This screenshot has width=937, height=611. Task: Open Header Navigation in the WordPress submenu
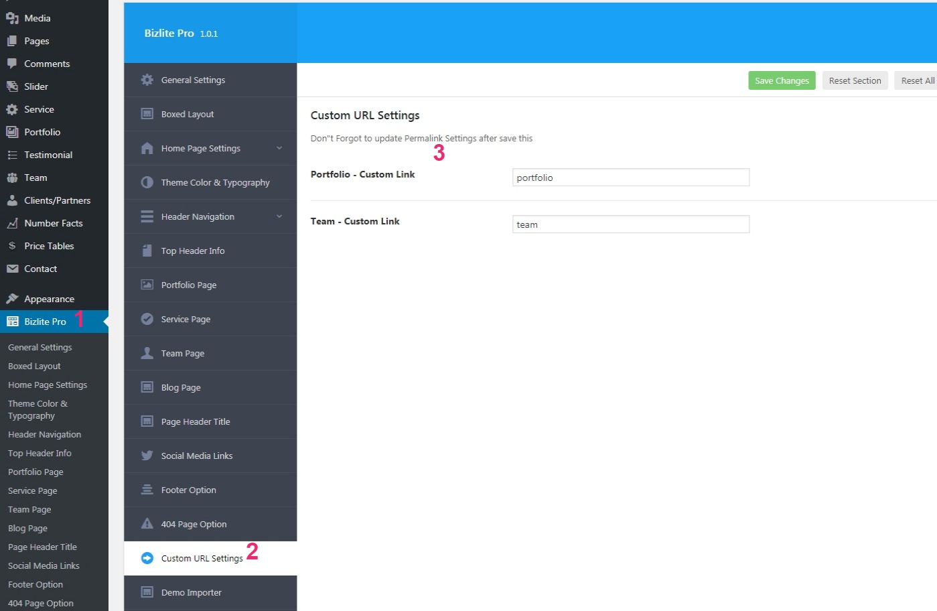click(44, 434)
